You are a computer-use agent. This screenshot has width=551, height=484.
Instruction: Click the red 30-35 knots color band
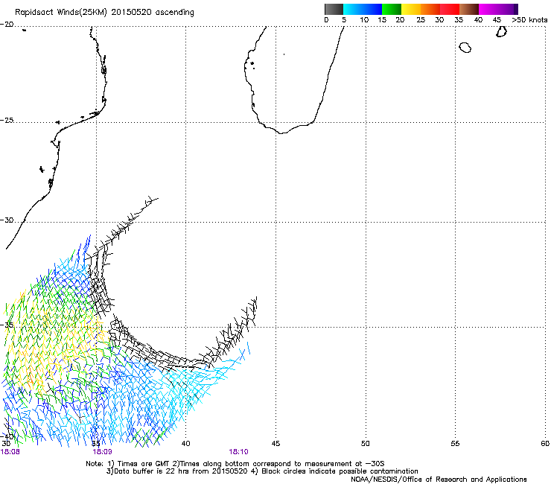click(x=450, y=9)
